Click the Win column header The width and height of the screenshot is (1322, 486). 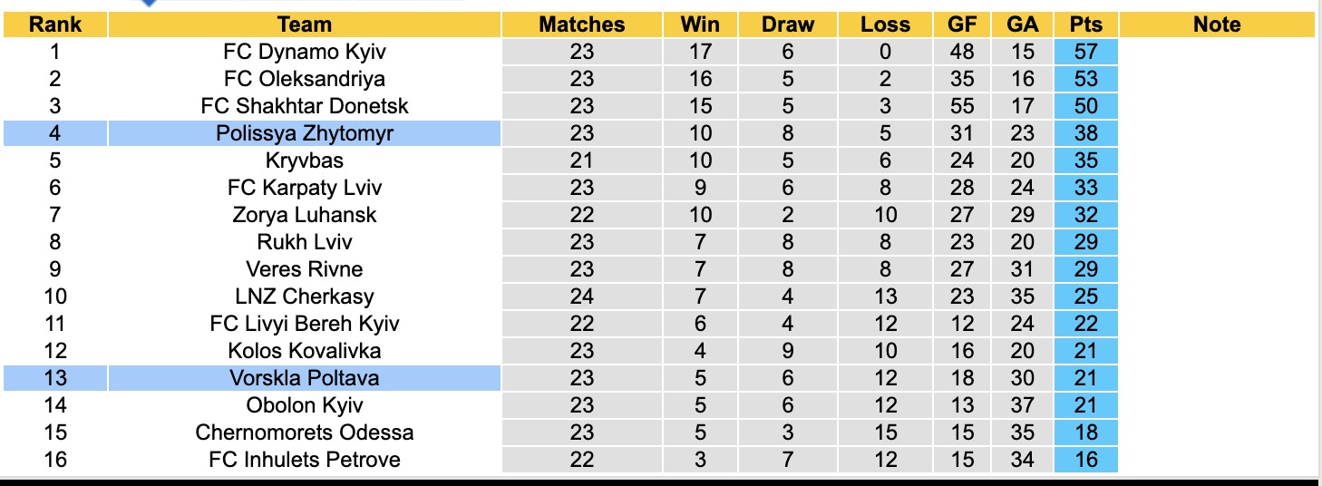pyautogui.click(x=700, y=24)
